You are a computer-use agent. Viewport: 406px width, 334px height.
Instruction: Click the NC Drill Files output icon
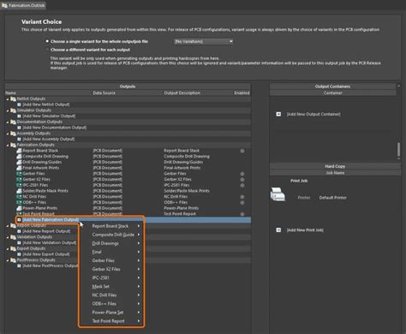coord(19,196)
